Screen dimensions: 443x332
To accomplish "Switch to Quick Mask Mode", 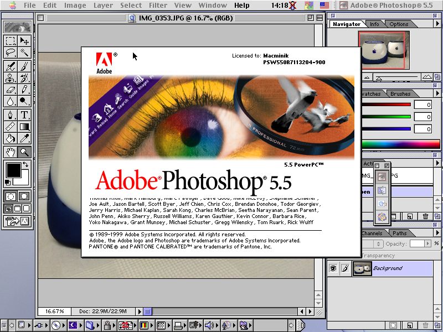I will pos(24,196).
